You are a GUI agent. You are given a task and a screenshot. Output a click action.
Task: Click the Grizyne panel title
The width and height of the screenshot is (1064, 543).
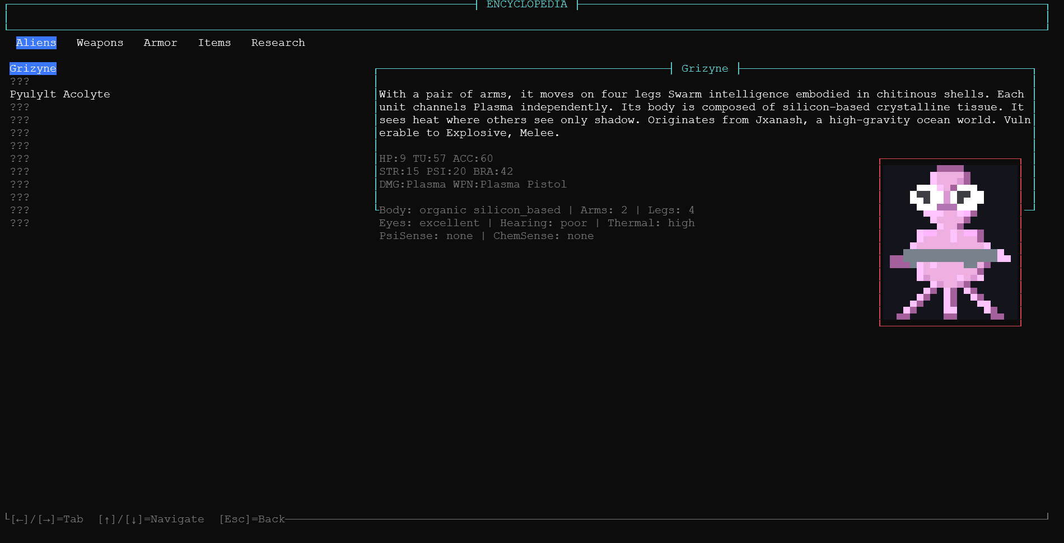click(705, 68)
